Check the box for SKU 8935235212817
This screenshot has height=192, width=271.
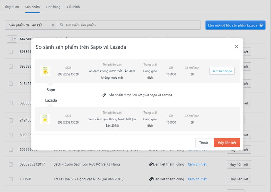pos(11,164)
